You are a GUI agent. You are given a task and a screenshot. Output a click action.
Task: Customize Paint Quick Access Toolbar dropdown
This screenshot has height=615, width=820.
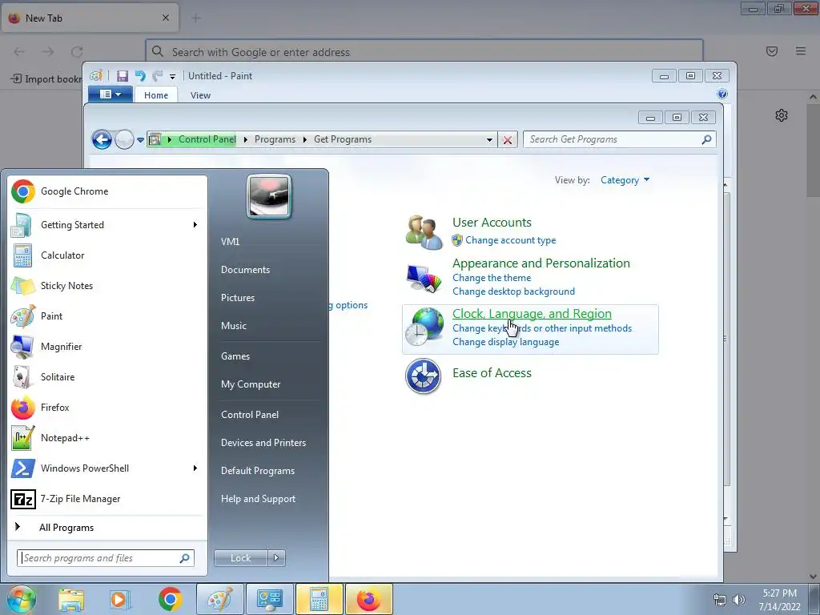pyautogui.click(x=172, y=77)
